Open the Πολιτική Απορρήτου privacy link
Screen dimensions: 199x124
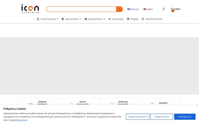click(x=18, y=120)
